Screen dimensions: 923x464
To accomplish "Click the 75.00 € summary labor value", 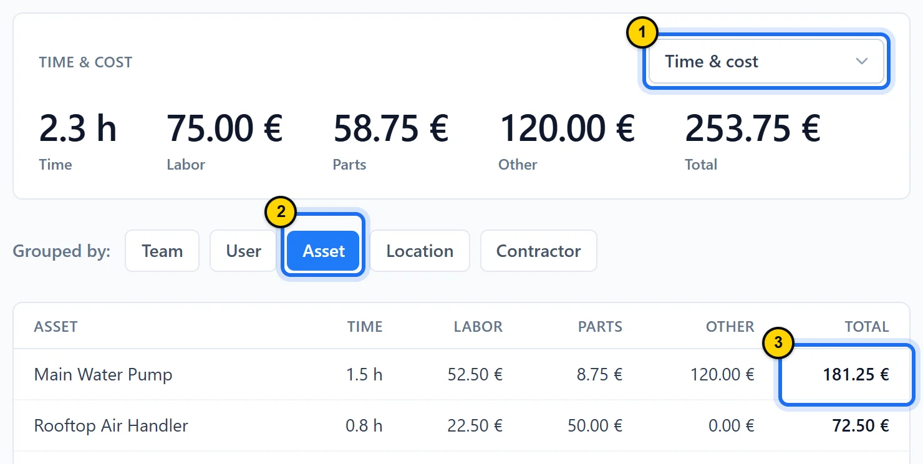I will click(x=225, y=128).
